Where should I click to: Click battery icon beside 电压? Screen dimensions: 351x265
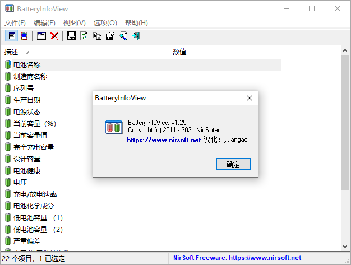tap(8, 182)
